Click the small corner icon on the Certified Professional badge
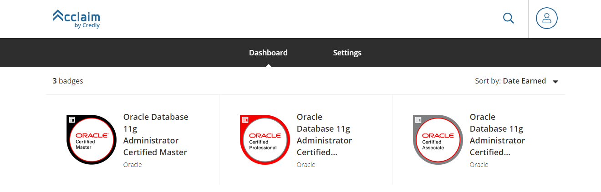The image size is (601, 192). [245, 120]
